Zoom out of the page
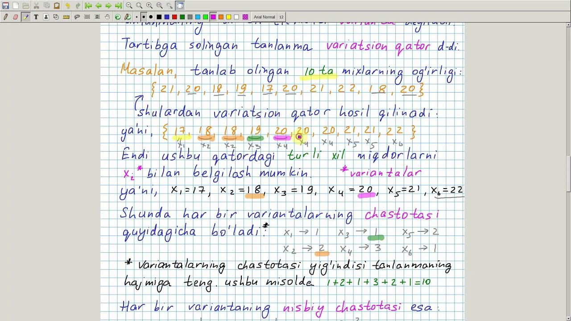 tap(129, 6)
